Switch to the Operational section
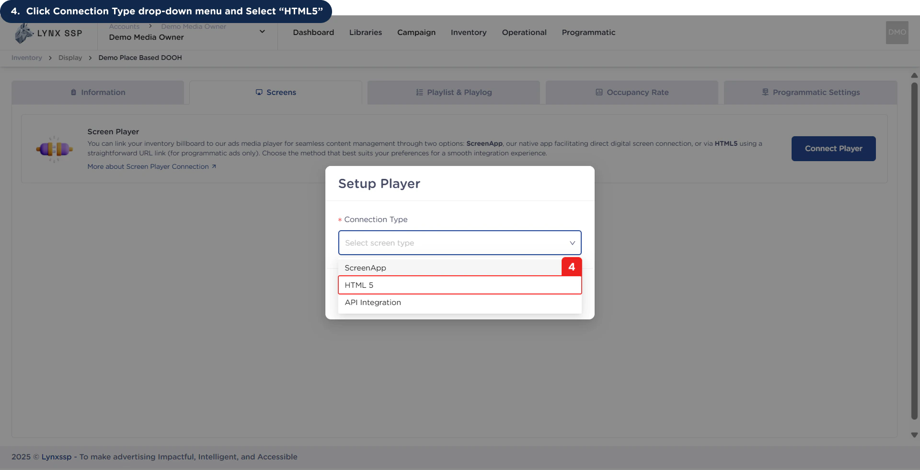Image resolution: width=920 pixels, height=470 pixels. tap(524, 32)
